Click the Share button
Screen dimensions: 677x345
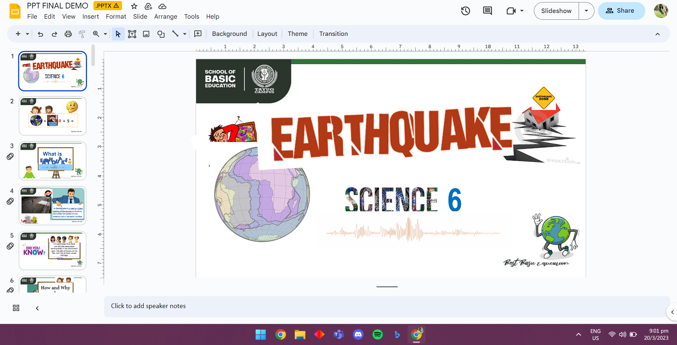coord(621,11)
